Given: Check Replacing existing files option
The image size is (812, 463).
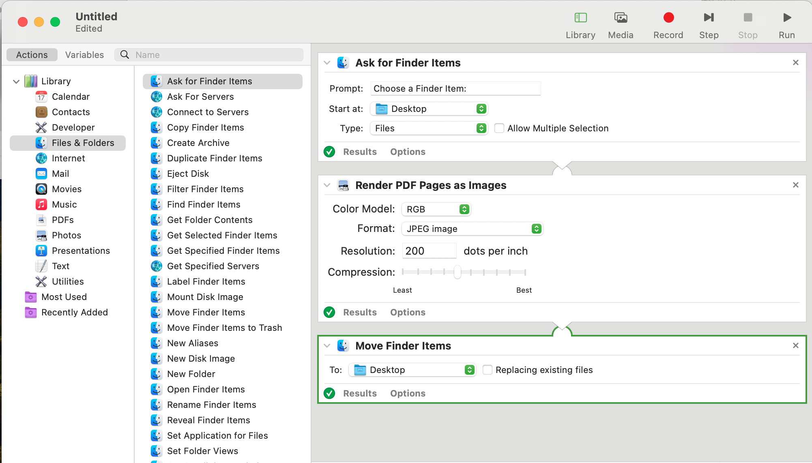Looking at the screenshot, I should (x=488, y=370).
